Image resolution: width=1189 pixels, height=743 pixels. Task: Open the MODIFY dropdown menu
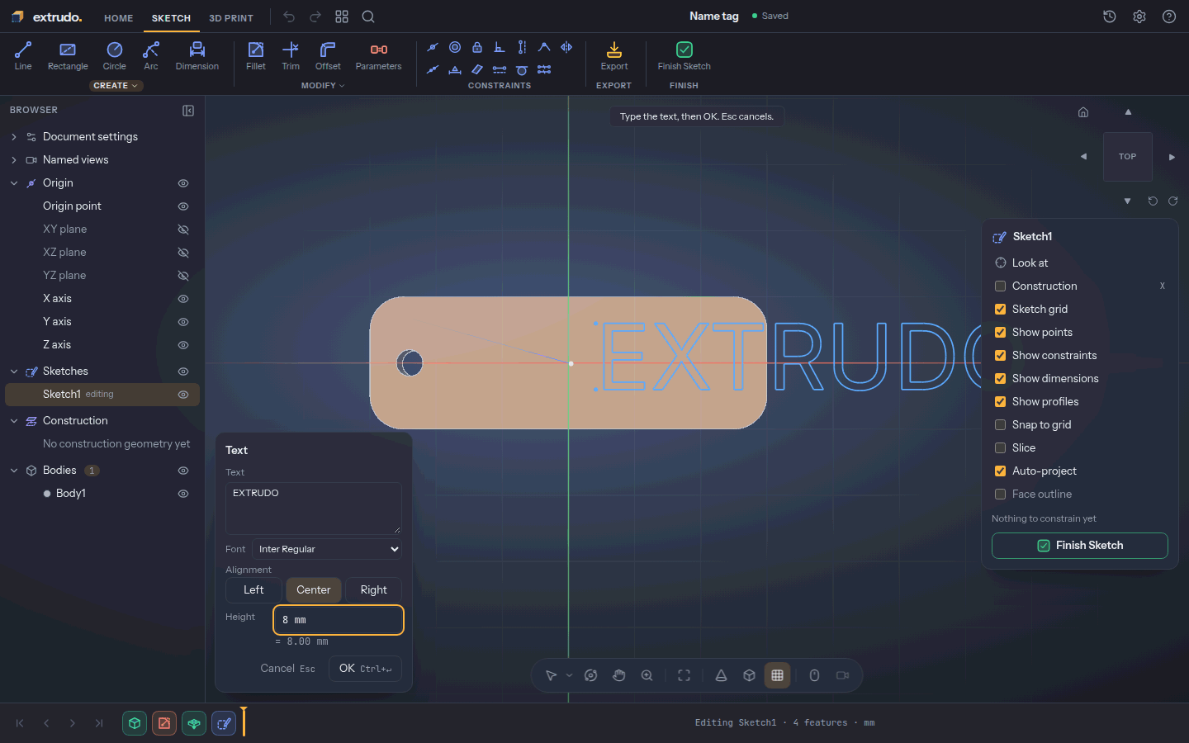[323, 86]
